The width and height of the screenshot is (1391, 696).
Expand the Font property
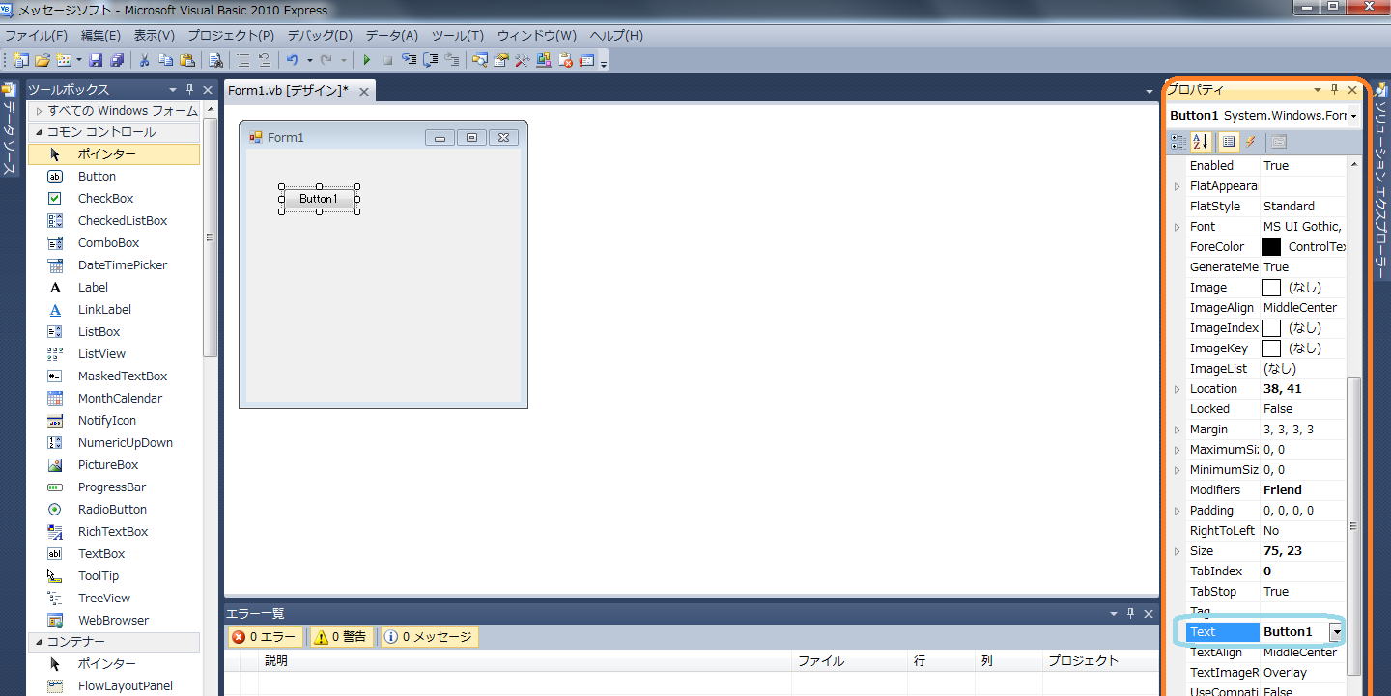point(1177,227)
